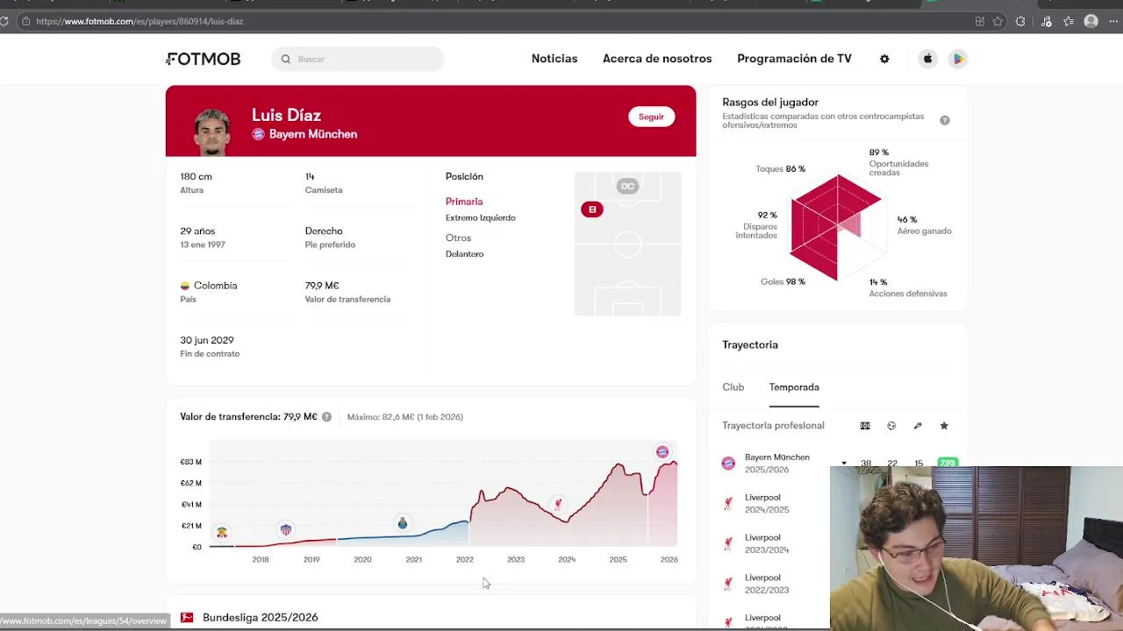Open player traits help icon
The height and width of the screenshot is (631, 1123).
tap(945, 120)
